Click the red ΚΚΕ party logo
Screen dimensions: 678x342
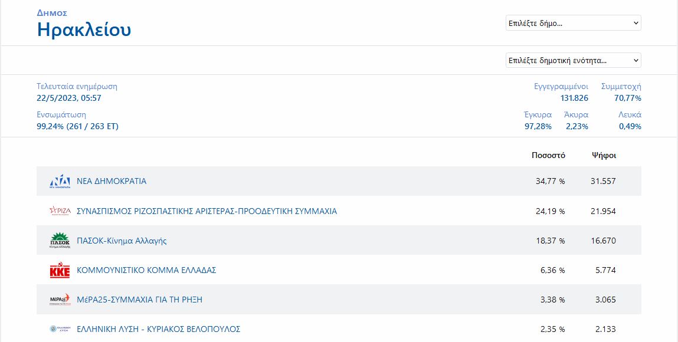click(x=60, y=271)
